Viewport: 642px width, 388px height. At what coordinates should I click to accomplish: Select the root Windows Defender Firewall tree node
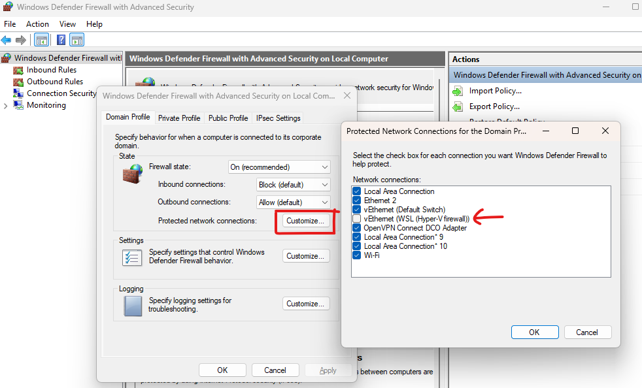68,58
